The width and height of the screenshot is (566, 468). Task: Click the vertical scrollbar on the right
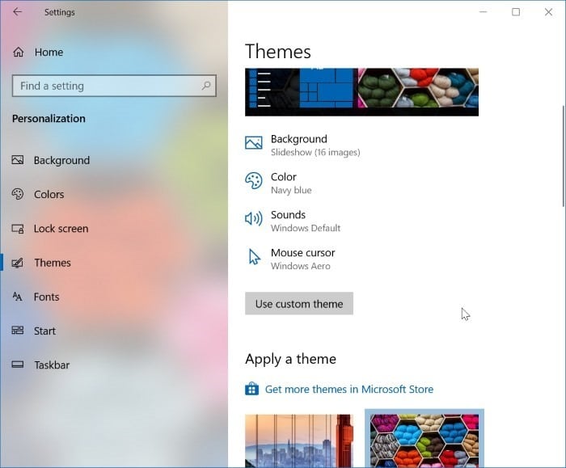coord(563,156)
